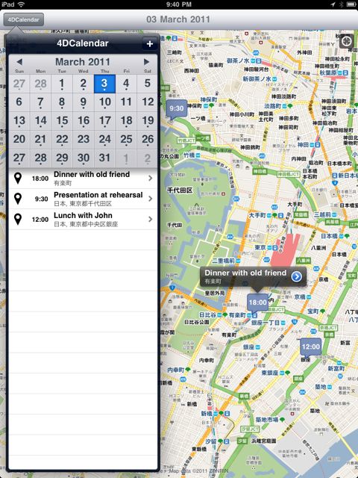Select March 2 in calendar
358x478 pixels.
[84, 84]
